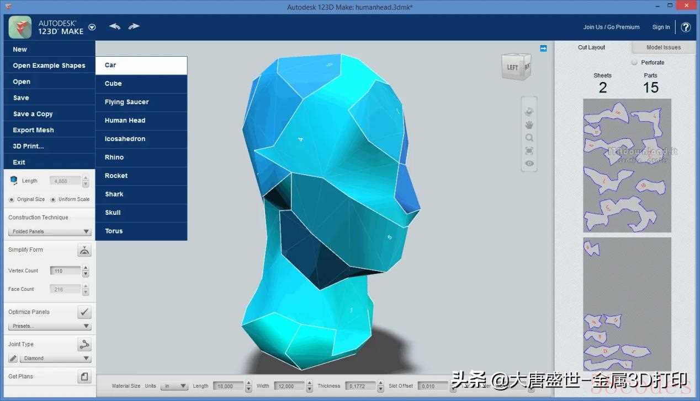Screen dimensions: 700x401
Task: Select the zoom magnifier navigation tool
Action: click(529, 138)
